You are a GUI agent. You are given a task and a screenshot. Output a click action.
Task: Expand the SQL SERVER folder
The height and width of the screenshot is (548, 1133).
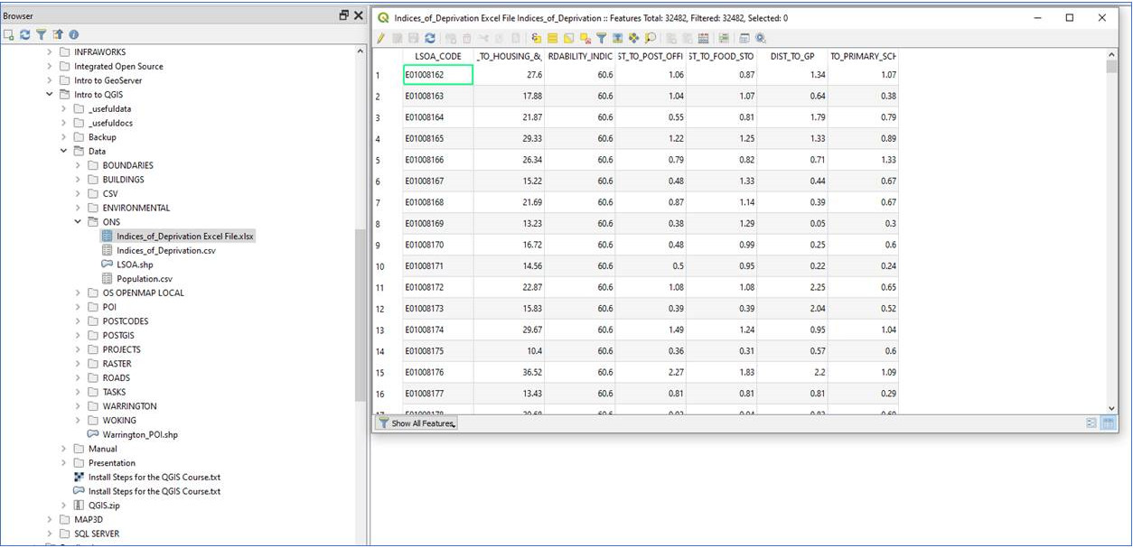51,534
